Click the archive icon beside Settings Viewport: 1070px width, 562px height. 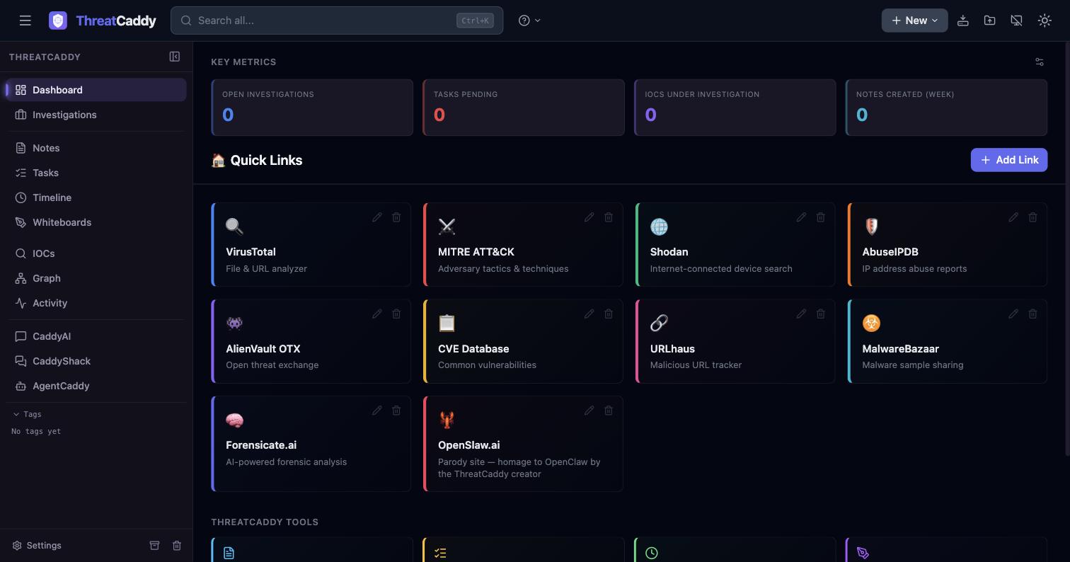154,545
